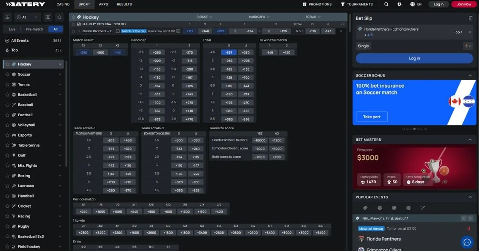
Task: Star the Florida Panthers match row
Action: click(73, 31)
